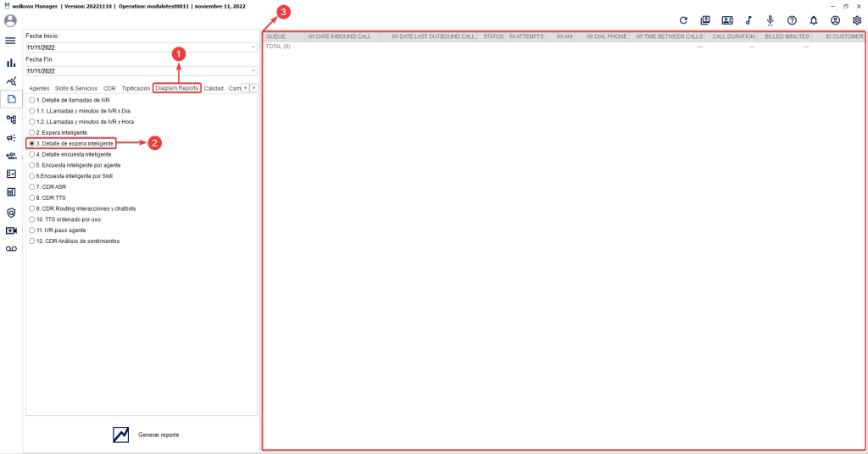Select 1.2. LLamadas y minutos de IVR x Hora
This screenshot has width=868, height=454.
click(x=81, y=122)
